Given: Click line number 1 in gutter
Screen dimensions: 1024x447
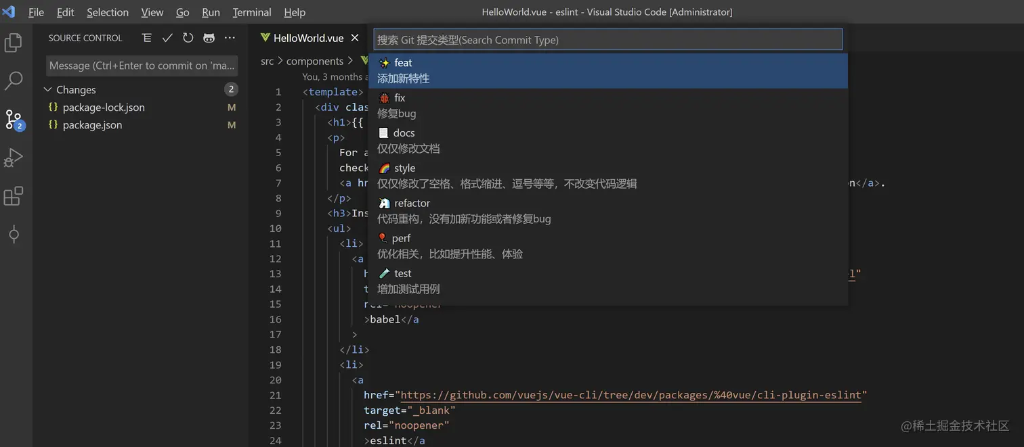Looking at the screenshot, I should click(x=278, y=92).
